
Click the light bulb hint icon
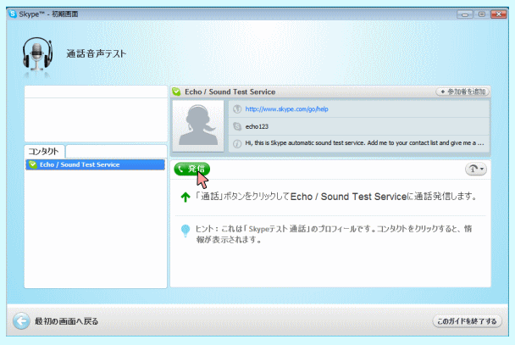point(186,231)
